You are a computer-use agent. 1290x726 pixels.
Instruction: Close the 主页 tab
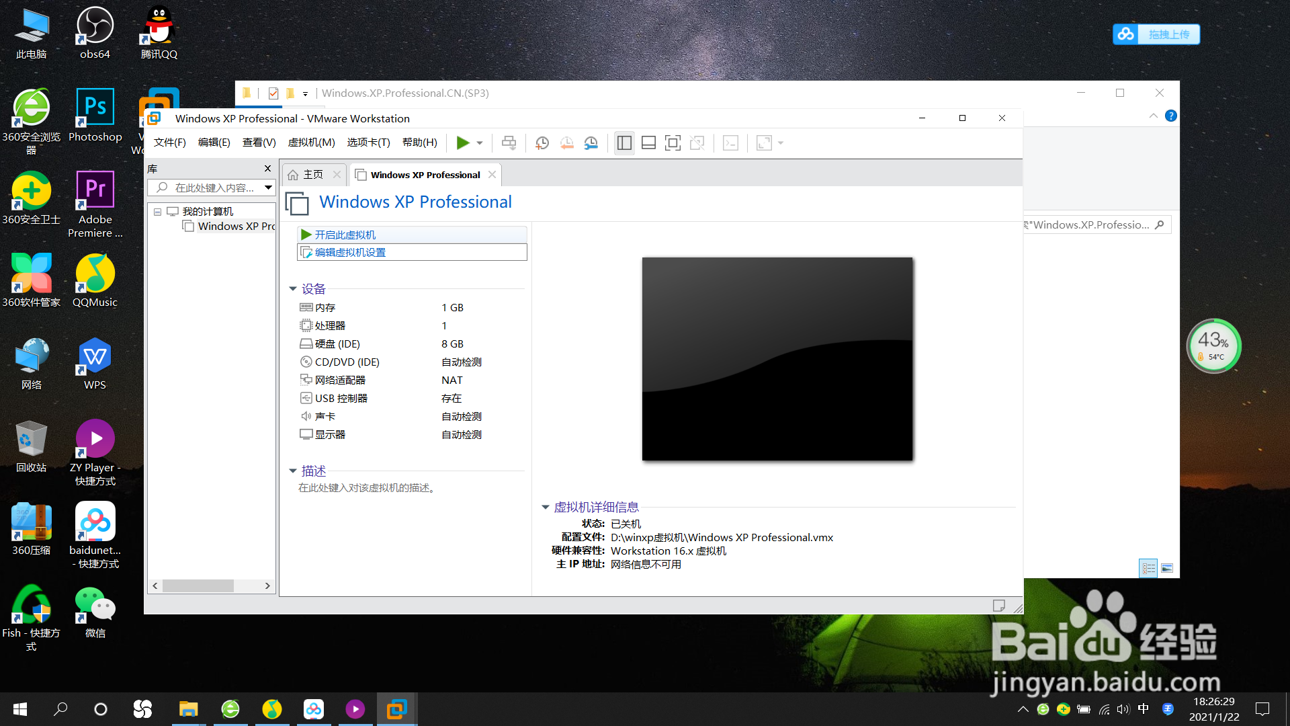[x=337, y=175]
